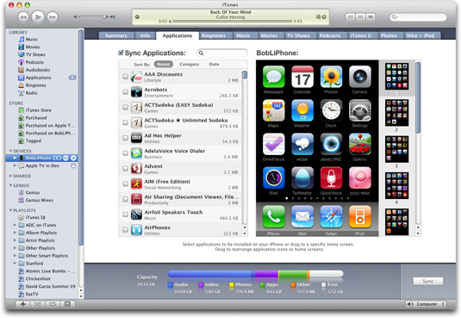Collapse the GENIUS section

click(10, 185)
